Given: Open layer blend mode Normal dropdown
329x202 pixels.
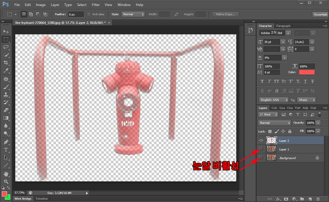Looking at the screenshot, I should coord(275,123).
